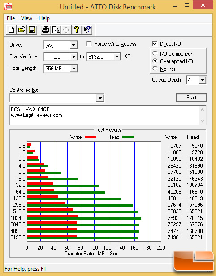The height and width of the screenshot is (276, 216).
Task: Open Print Preview from the toolbar
Action: pos(56,30)
